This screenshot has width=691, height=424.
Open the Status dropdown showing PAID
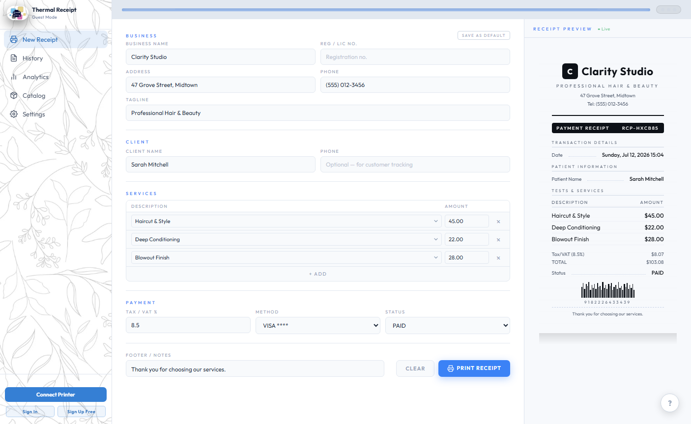click(448, 325)
